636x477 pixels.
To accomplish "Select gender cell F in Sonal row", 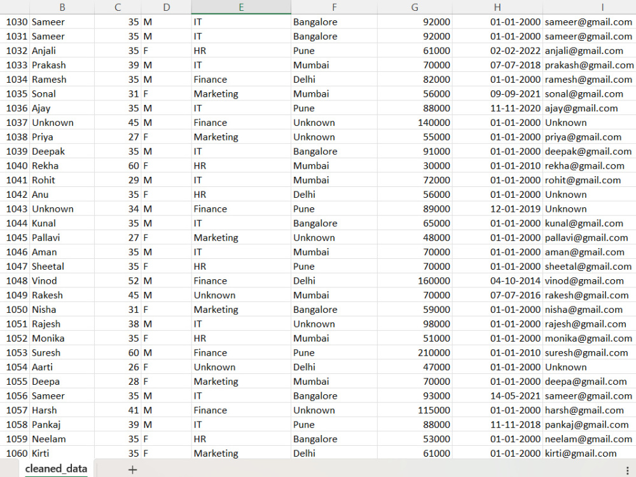I will pos(166,93).
